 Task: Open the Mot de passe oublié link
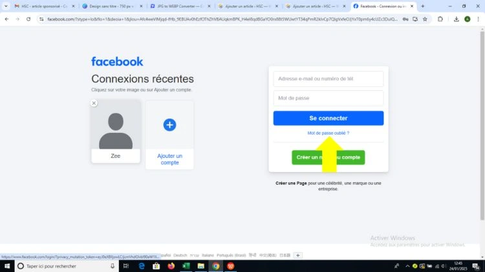[x=328, y=133]
